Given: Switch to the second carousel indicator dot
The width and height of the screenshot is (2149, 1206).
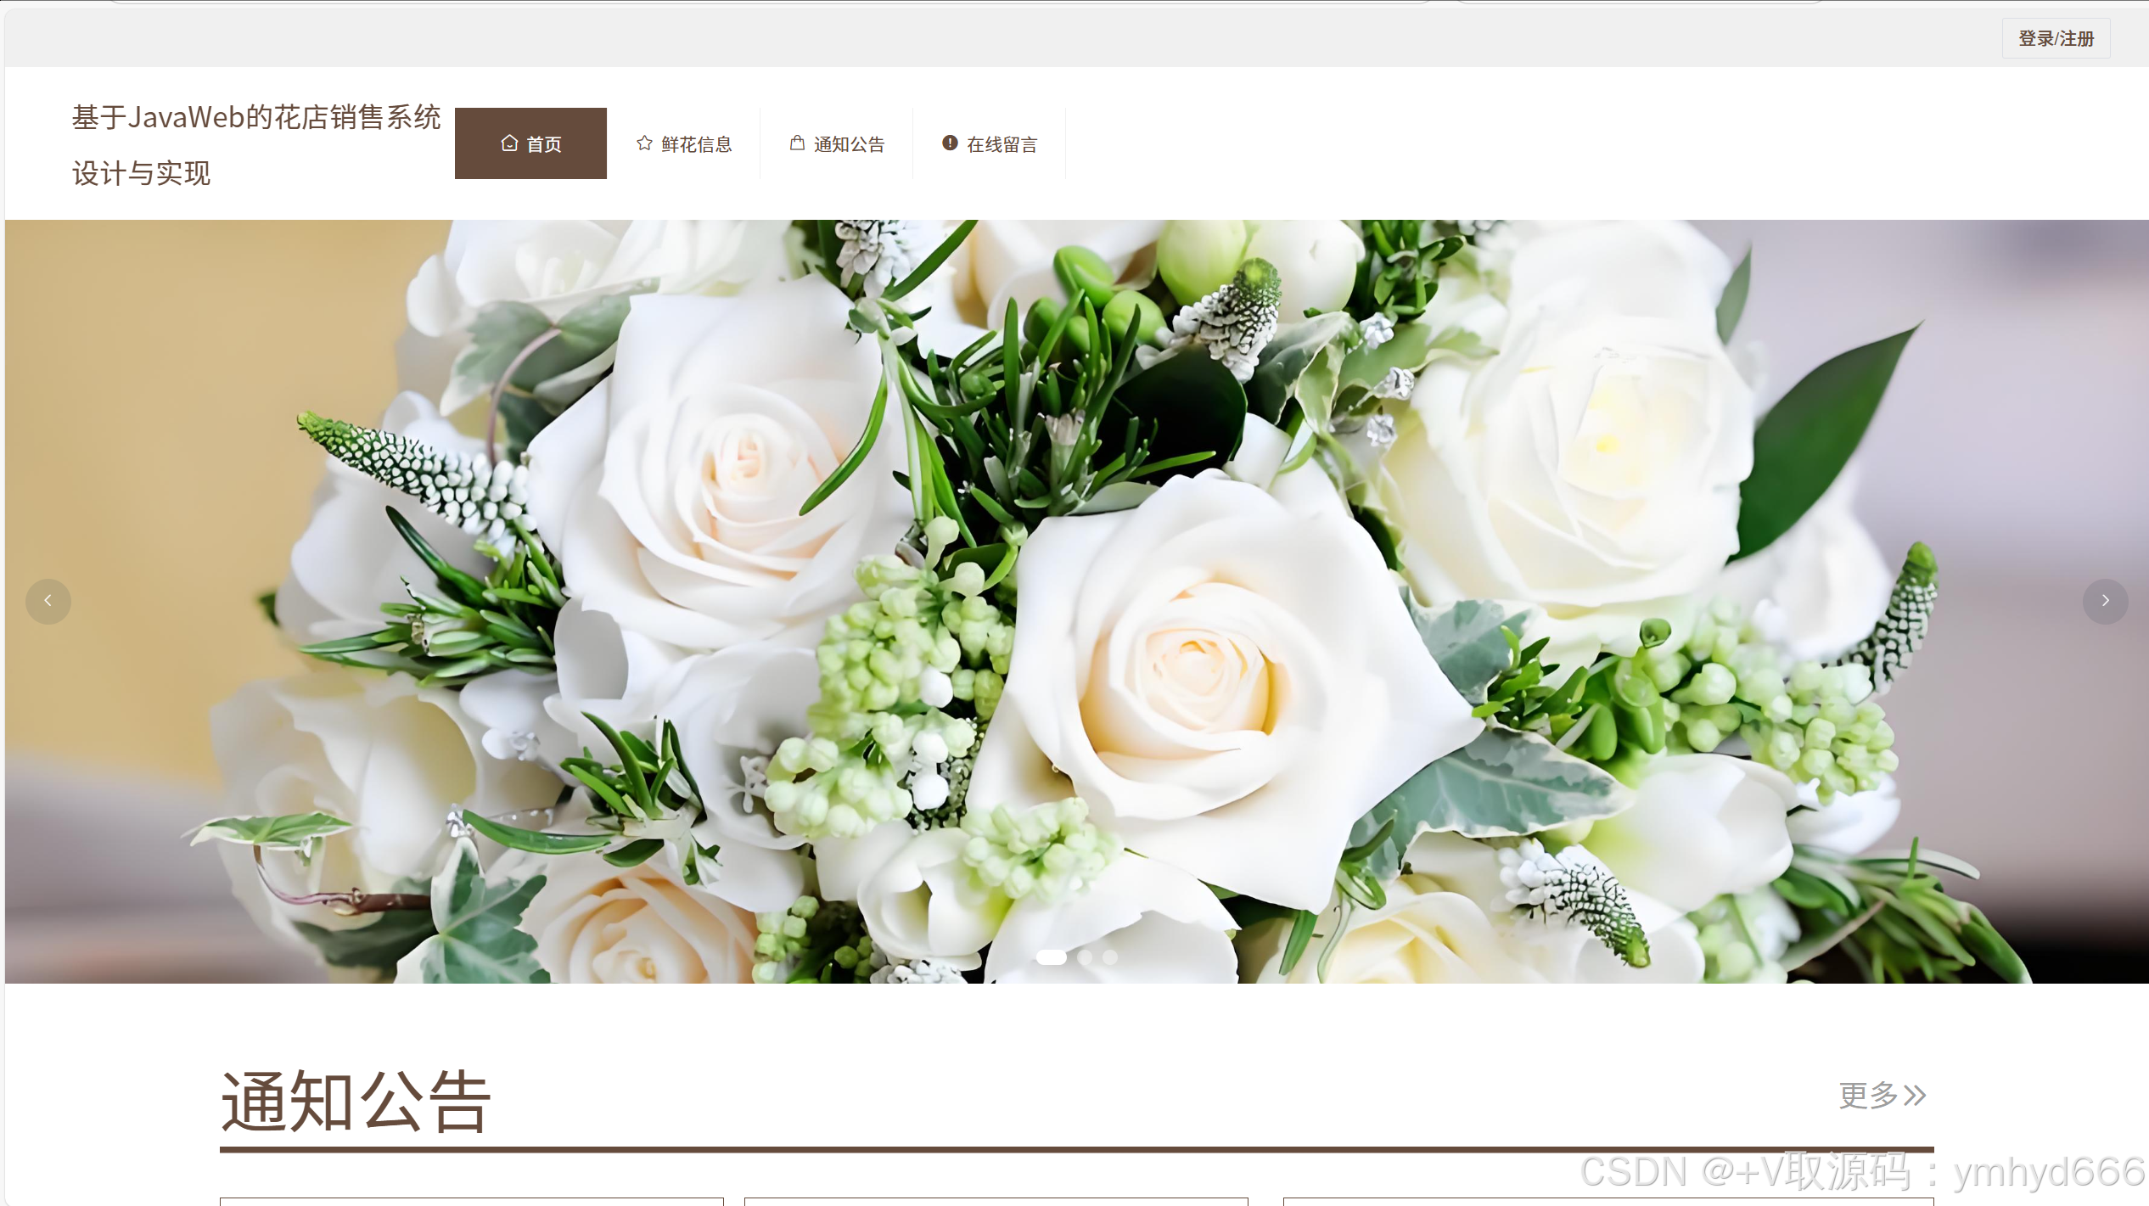Looking at the screenshot, I should 1085,957.
